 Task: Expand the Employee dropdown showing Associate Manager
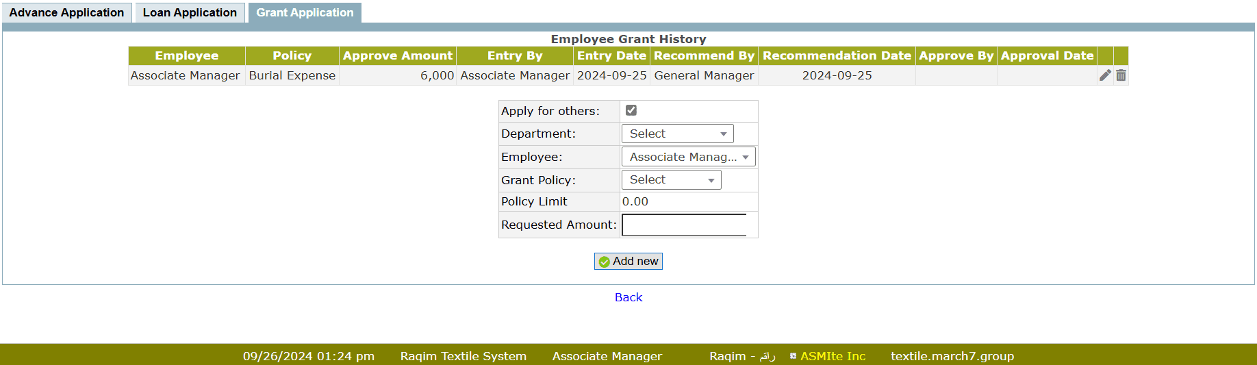click(688, 157)
